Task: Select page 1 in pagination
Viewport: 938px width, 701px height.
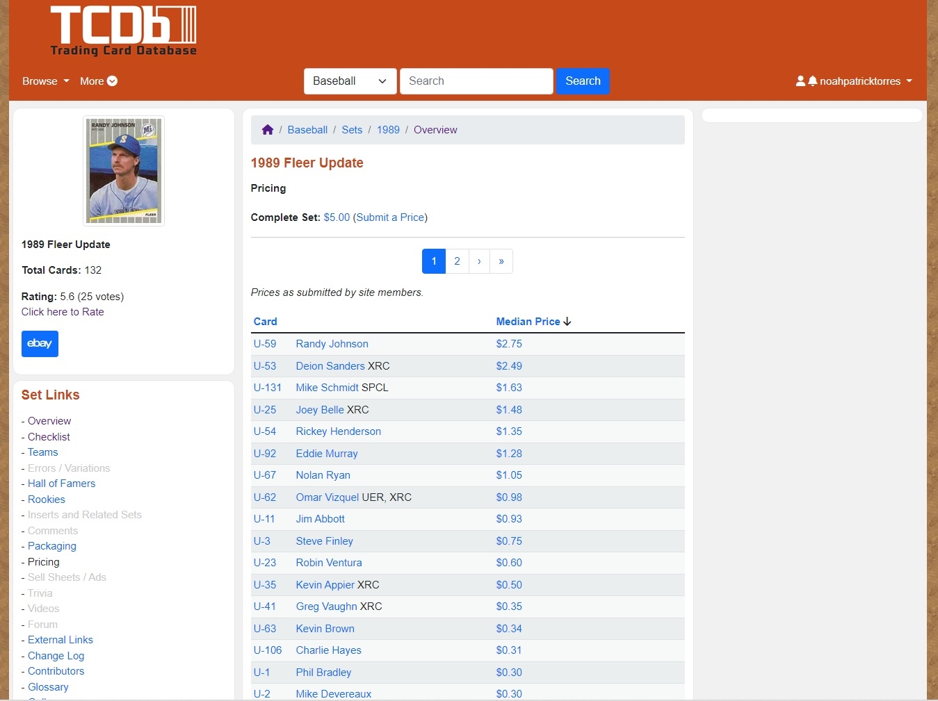Action: pyautogui.click(x=434, y=261)
